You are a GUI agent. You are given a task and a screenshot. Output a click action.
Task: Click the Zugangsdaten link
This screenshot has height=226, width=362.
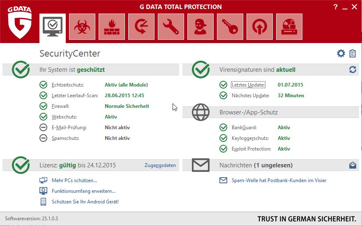(x=160, y=165)
